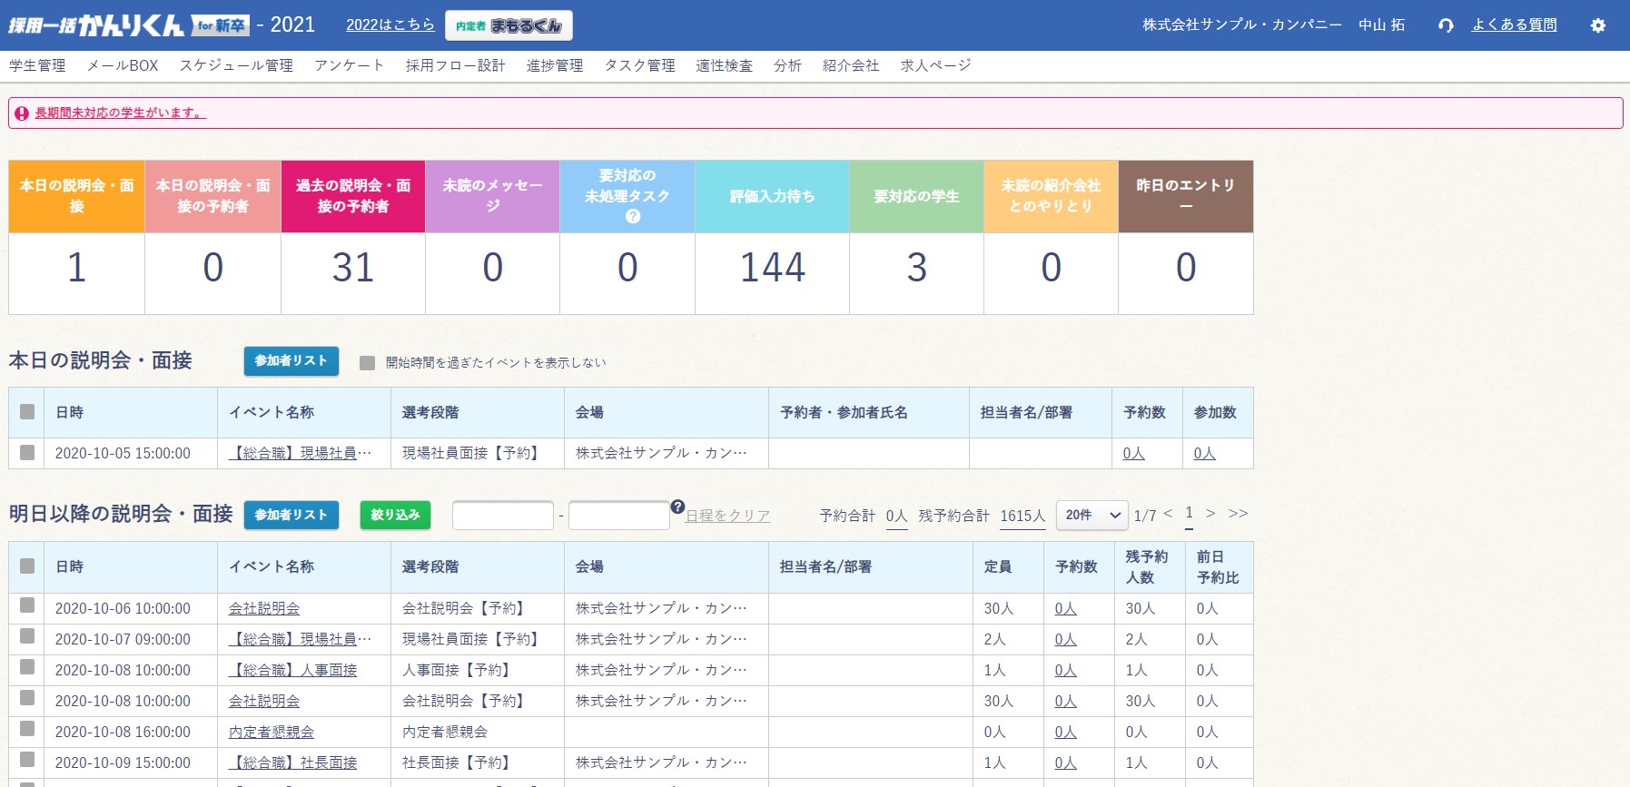Viewport: 1630px width, 787px height.
Task: Open the settings gear icon
Action: click(1598, 25)
